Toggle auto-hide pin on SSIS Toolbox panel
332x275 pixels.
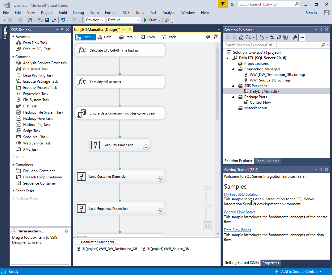point(62,30)
